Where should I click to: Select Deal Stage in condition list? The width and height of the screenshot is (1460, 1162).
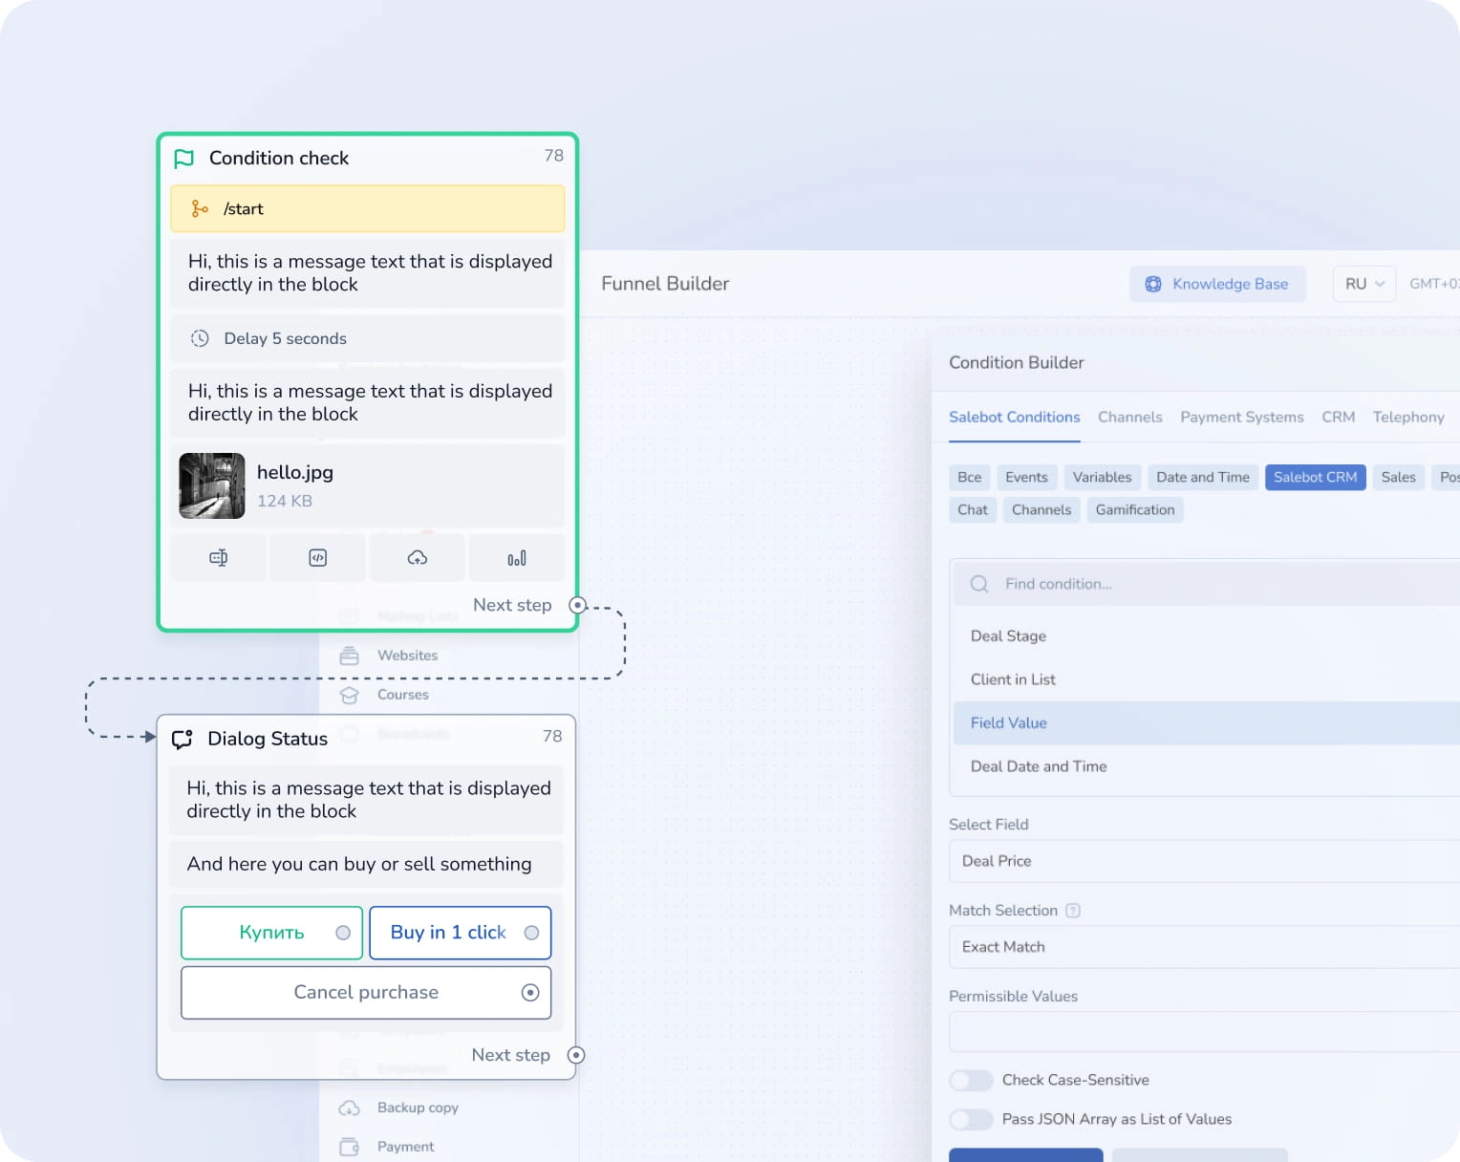pyautogui.click(x=1206, y=636)
